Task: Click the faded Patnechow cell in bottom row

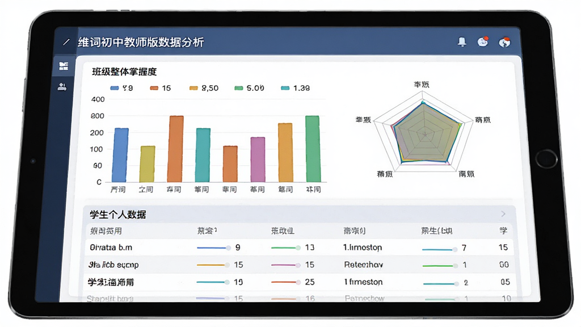Action: 365,298
